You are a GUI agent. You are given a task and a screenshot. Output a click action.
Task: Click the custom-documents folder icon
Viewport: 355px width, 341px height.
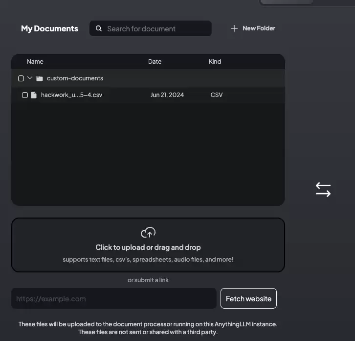pyautogui.click(x=40, y=78)
